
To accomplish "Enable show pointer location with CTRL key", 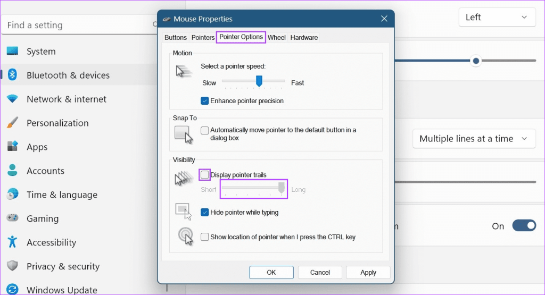I will coord(204,237).
